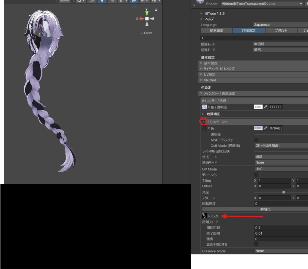Toggle the scene gizmo lock icon
This screenshot has height=269, width=308.
click(x=156, y=10)
